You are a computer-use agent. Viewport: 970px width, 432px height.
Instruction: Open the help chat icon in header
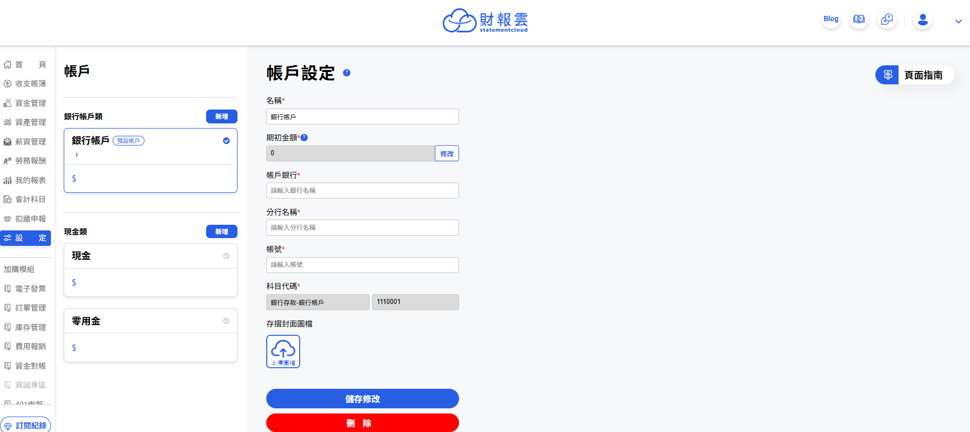click(x=887, y=20)
